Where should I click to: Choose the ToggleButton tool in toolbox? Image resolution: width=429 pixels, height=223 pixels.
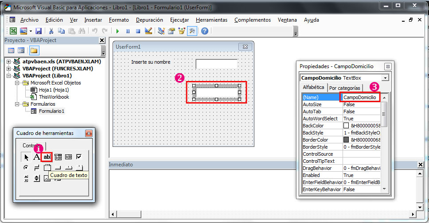click(x=36, y=168)
